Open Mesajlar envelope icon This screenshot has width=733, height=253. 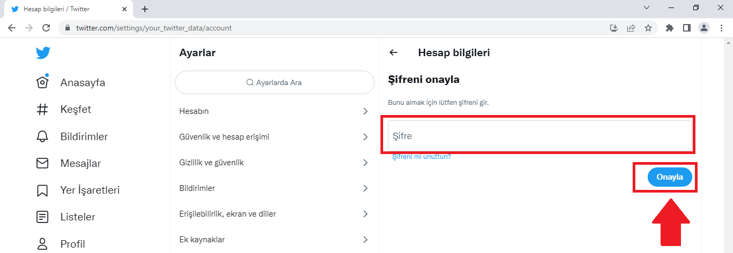tap(42, 163)
